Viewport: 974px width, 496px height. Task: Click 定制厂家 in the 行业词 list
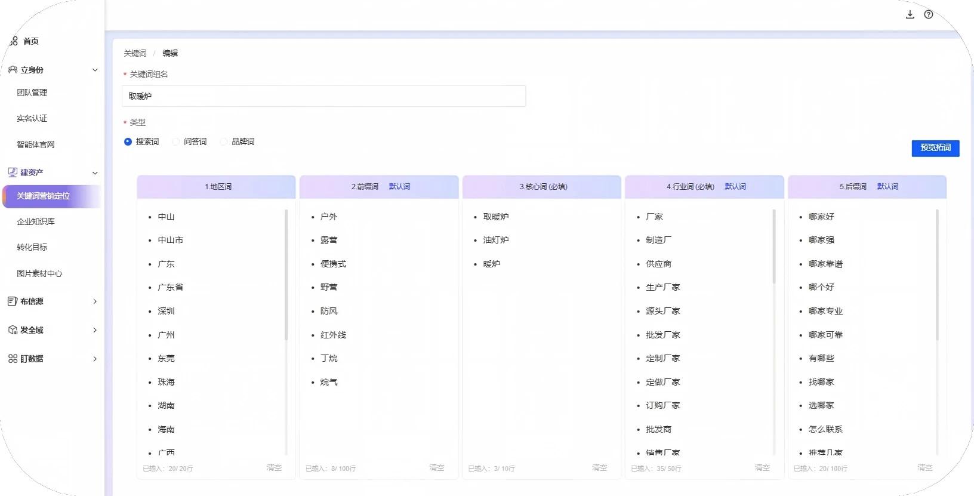click(x=663, y=358)
